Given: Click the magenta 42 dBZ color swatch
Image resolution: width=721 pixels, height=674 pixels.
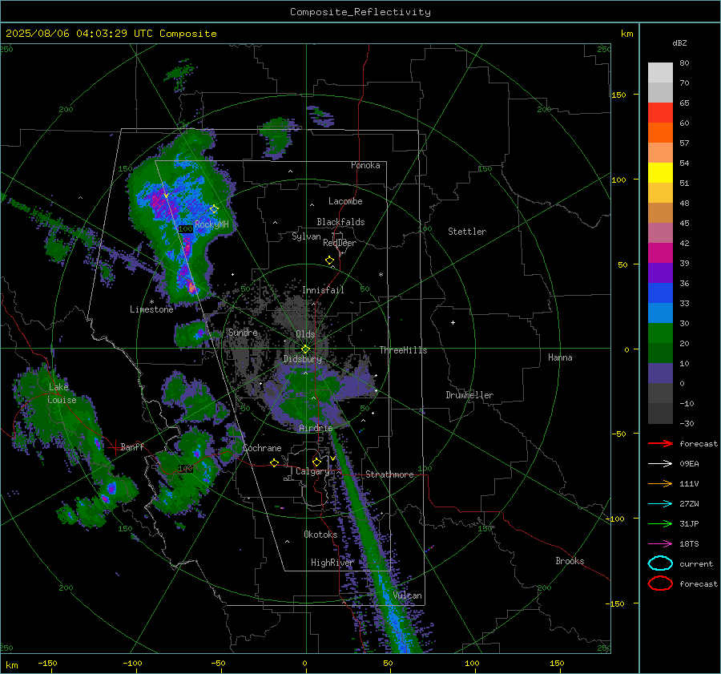Looking at the screenshot, I should pos(660,253).
